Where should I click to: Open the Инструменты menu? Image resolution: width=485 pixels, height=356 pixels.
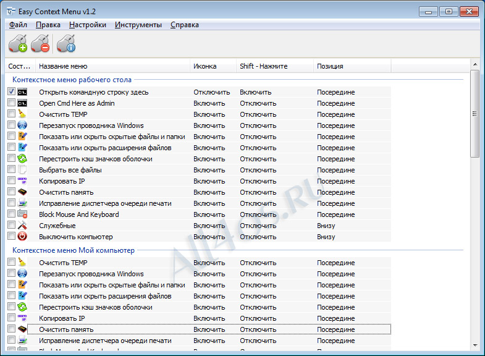[138, 25]
